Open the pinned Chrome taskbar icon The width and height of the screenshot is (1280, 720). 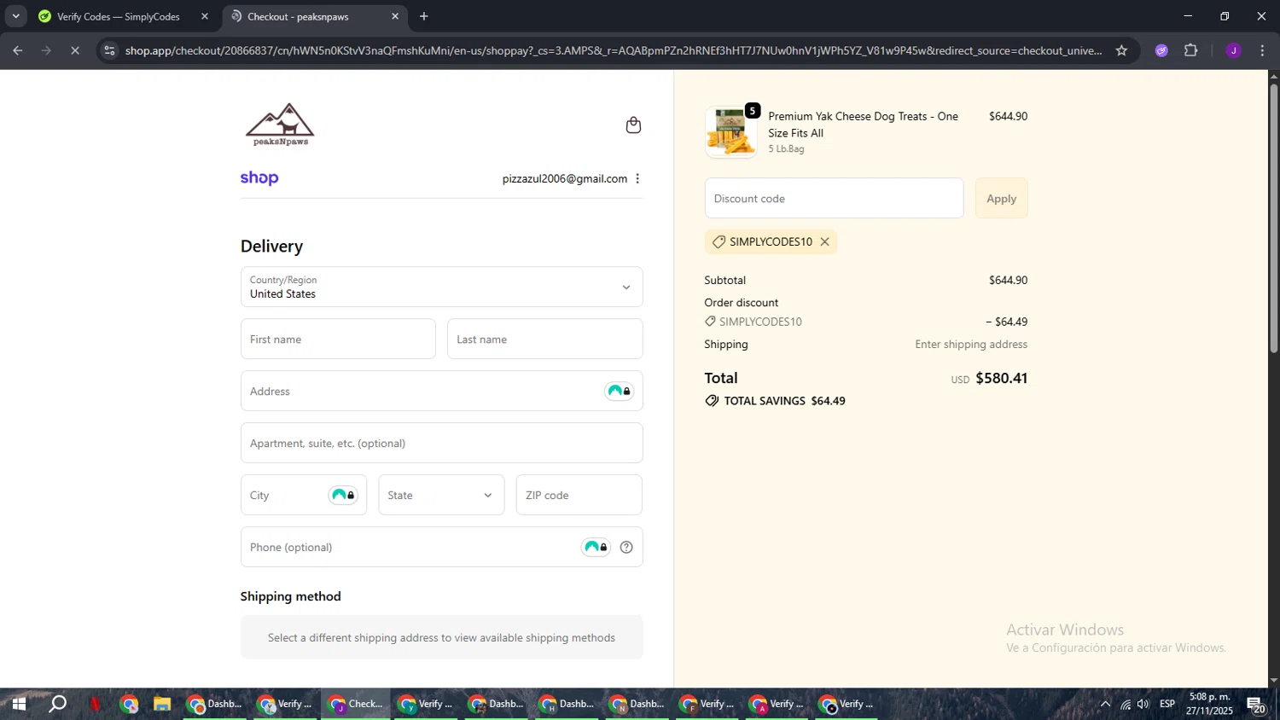click(129, 704)
